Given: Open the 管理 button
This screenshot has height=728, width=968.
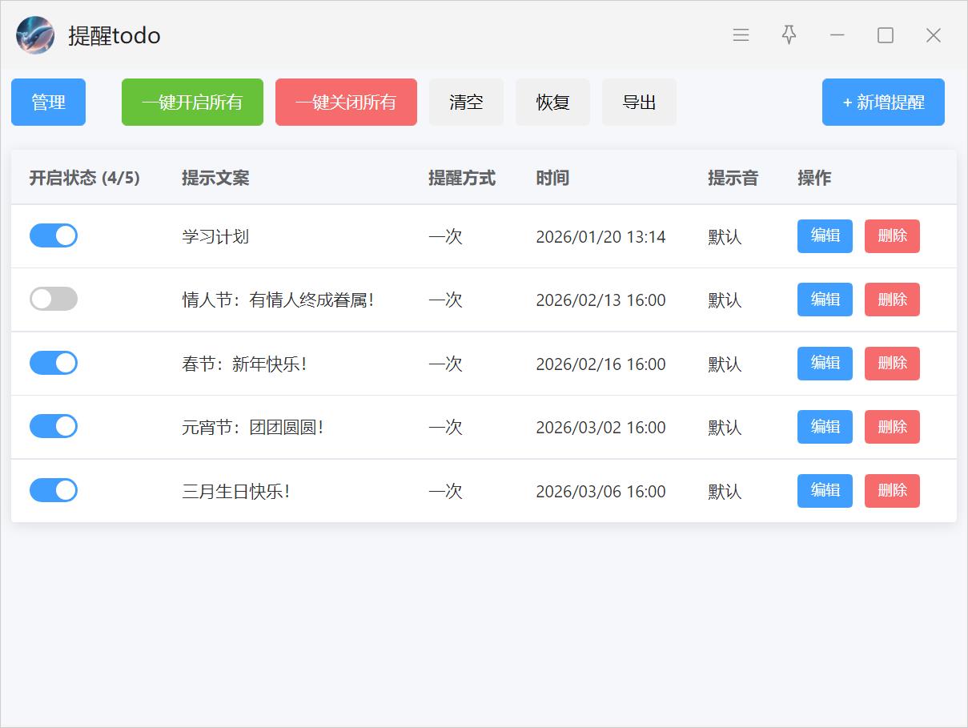Looking at the screenshot, I should [48, 103].
